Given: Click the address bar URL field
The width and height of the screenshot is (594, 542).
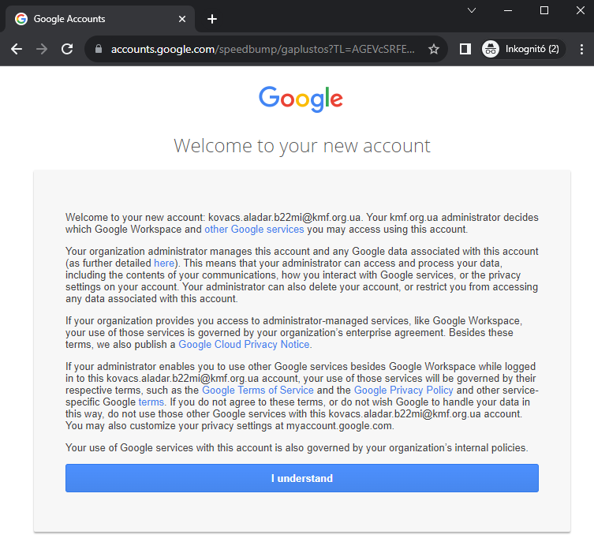Looking at the screenshot, I should click(260, 49).
